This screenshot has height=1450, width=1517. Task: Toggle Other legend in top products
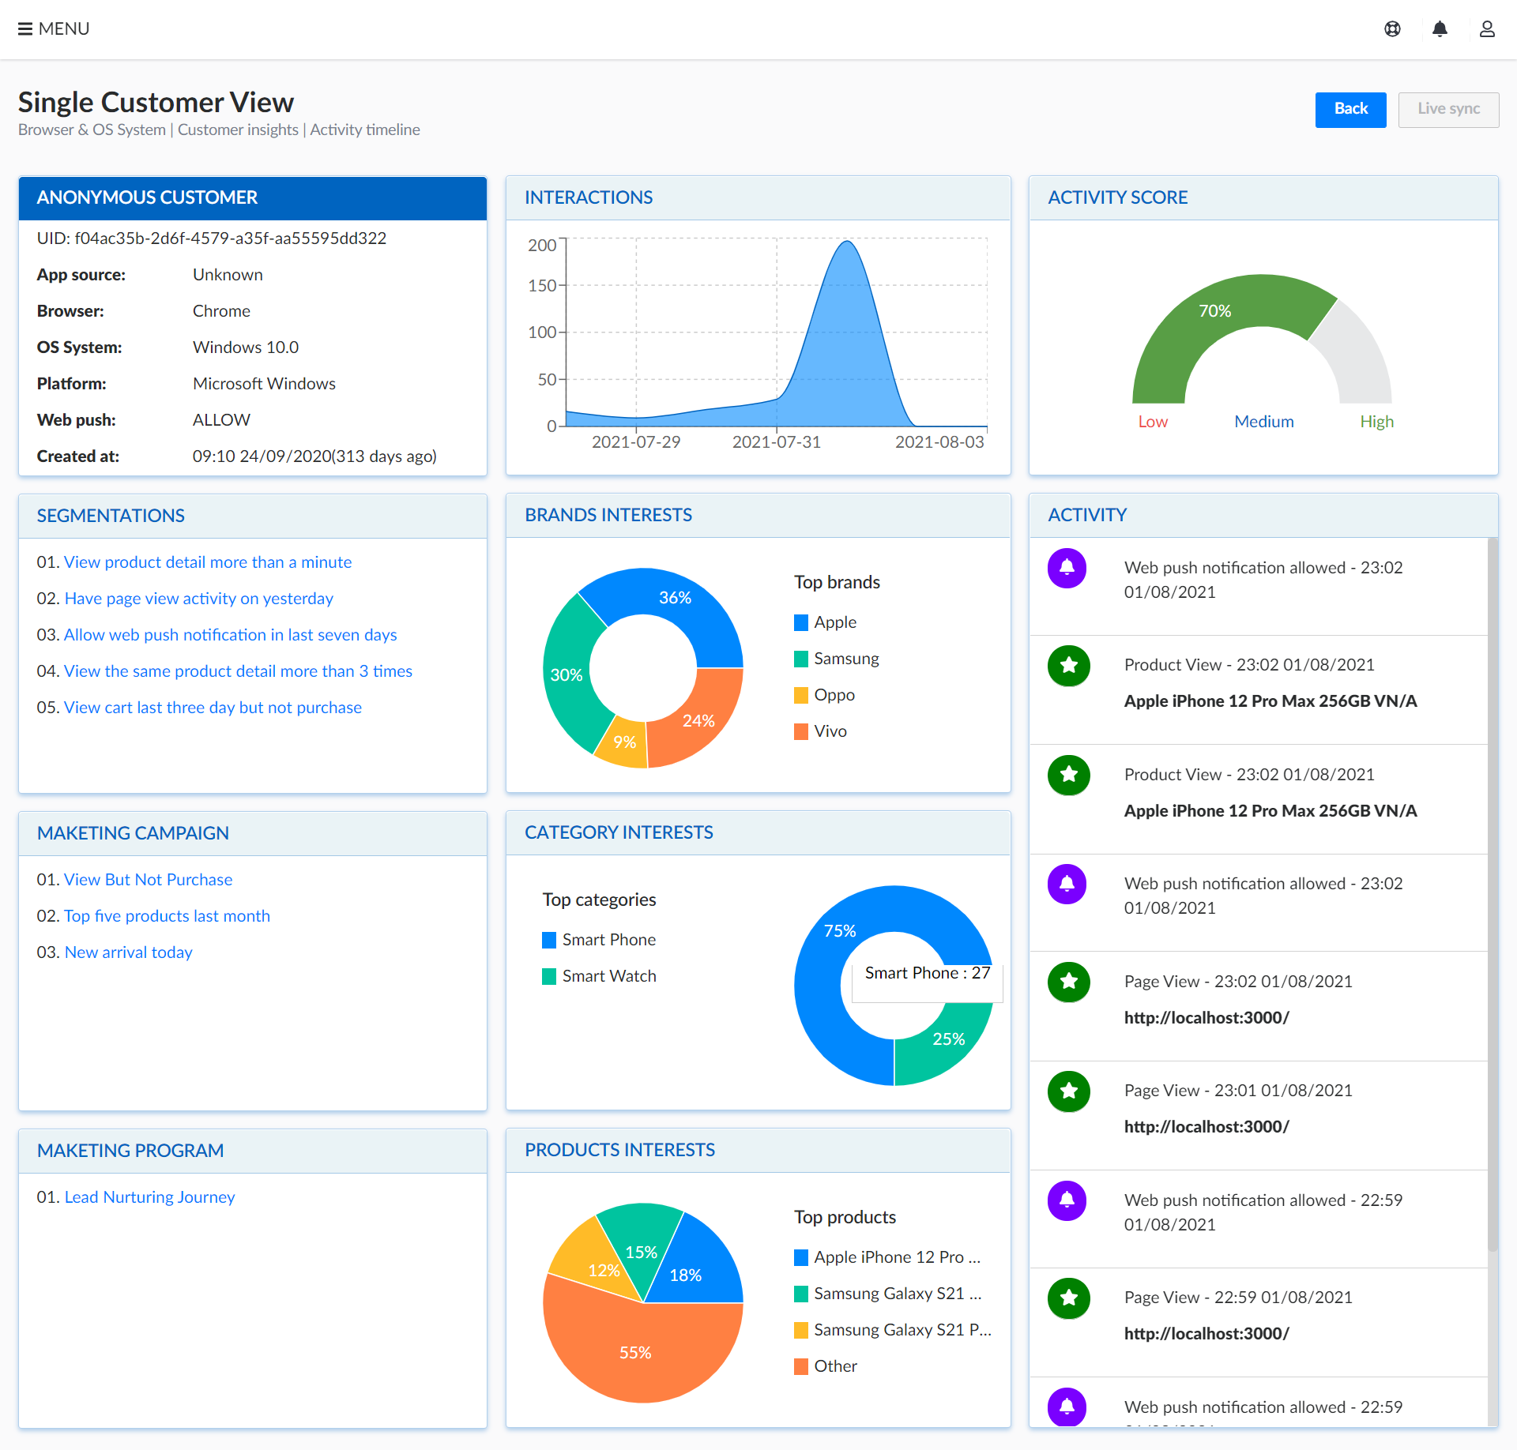click(x=826, y=1366)
